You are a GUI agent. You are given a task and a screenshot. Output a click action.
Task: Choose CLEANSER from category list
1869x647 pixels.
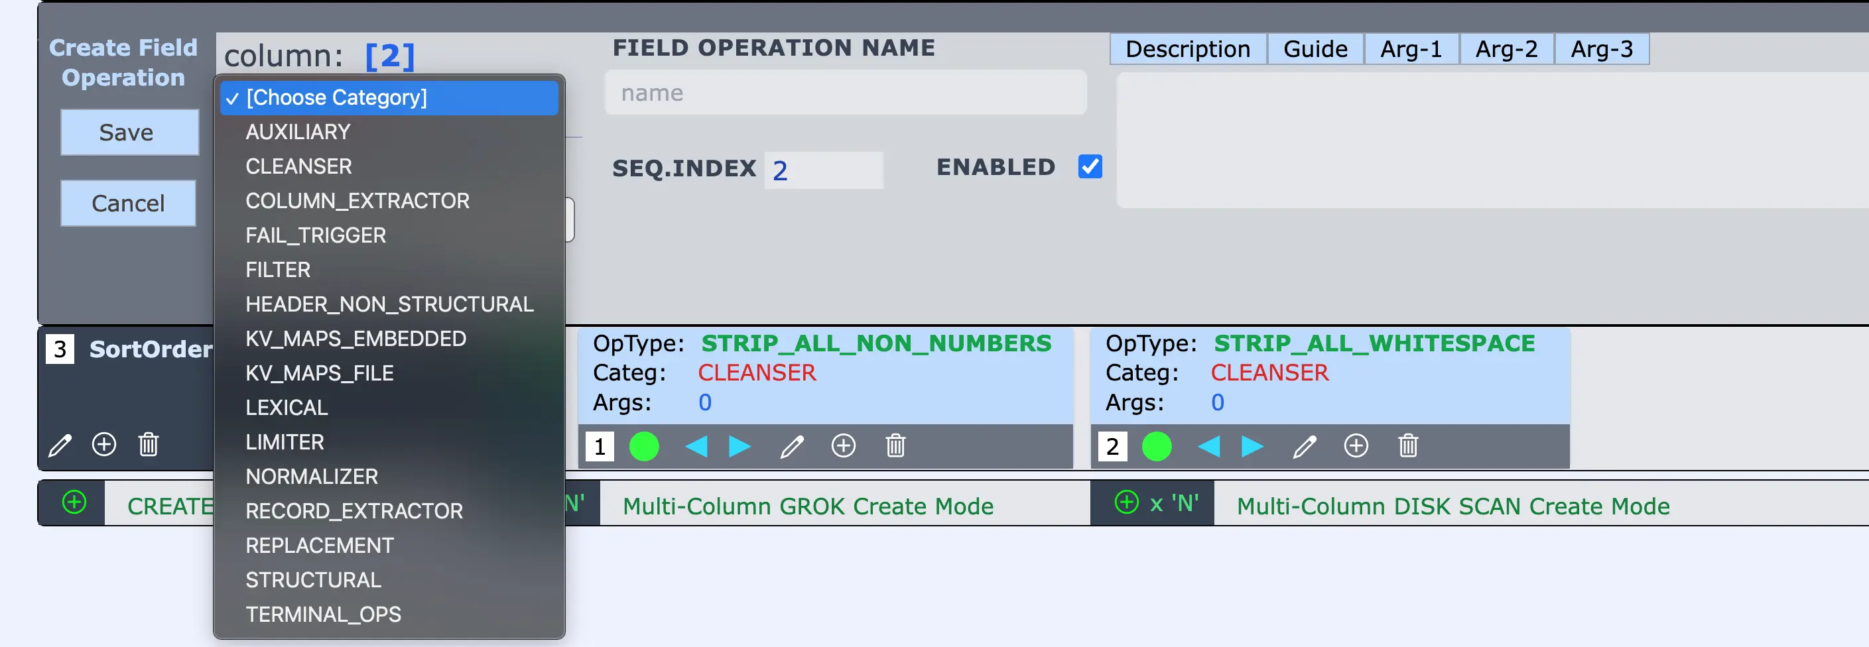[389, 166]
